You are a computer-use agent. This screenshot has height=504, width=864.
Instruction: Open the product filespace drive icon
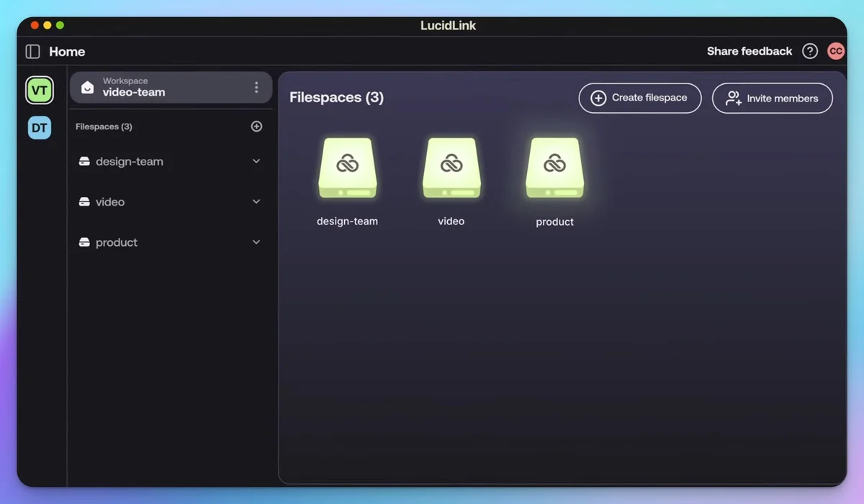(554, 168)
